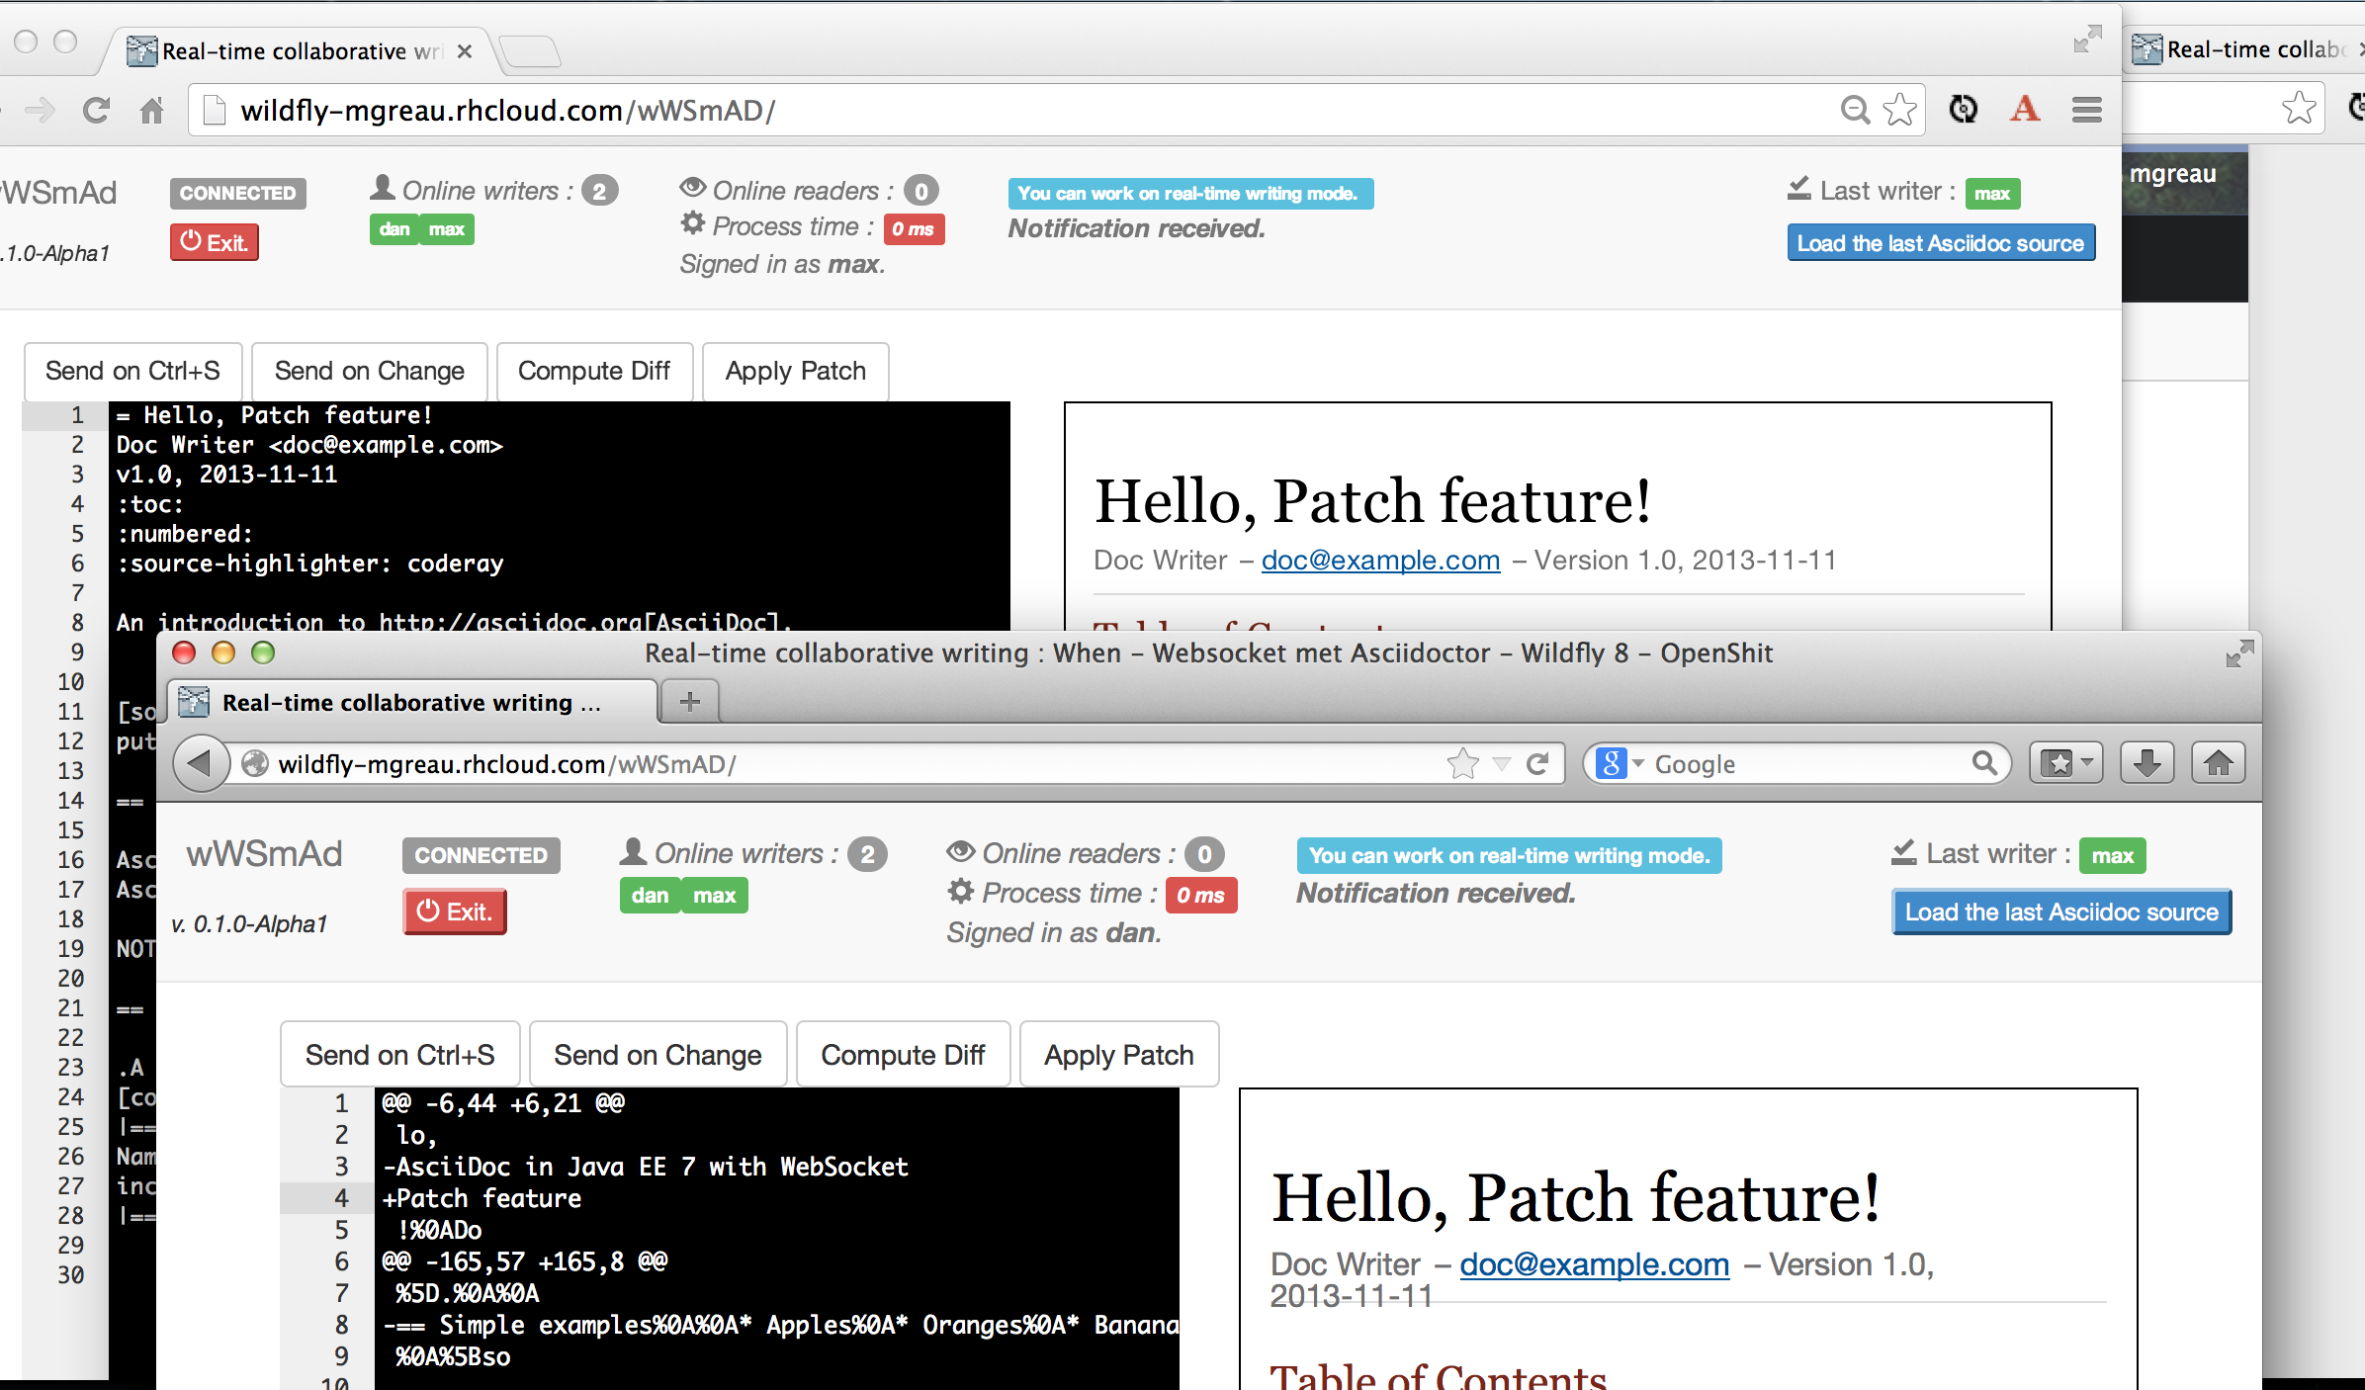Click 'Load the last Asciidoc source' in Chrome

1940,243
